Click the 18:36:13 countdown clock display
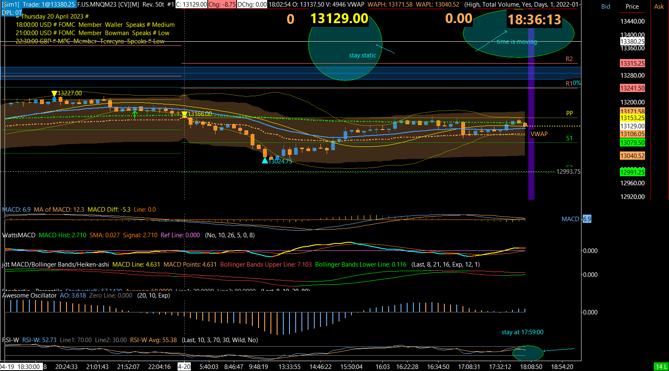 [534, 20]
